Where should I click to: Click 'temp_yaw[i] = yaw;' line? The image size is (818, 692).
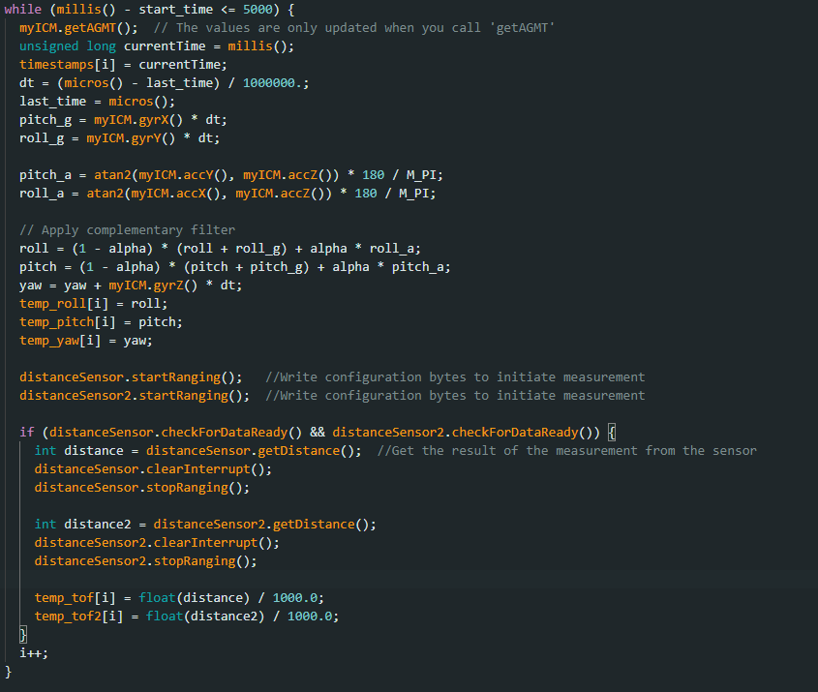coord(86,341)
